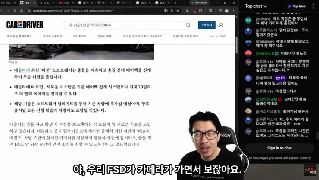
Task: Open '리서치카즈' nav menu
Action: coord(80,36)
